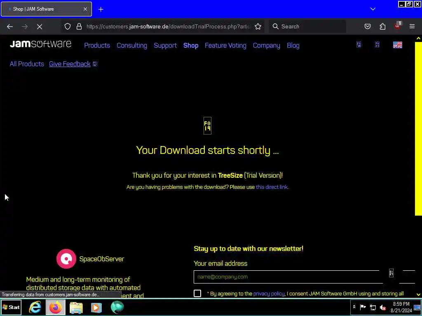The width and height of the screenshot is (422, 316).
Task: Click the second header glyph icon next to the flag
Action: (377, 44)
